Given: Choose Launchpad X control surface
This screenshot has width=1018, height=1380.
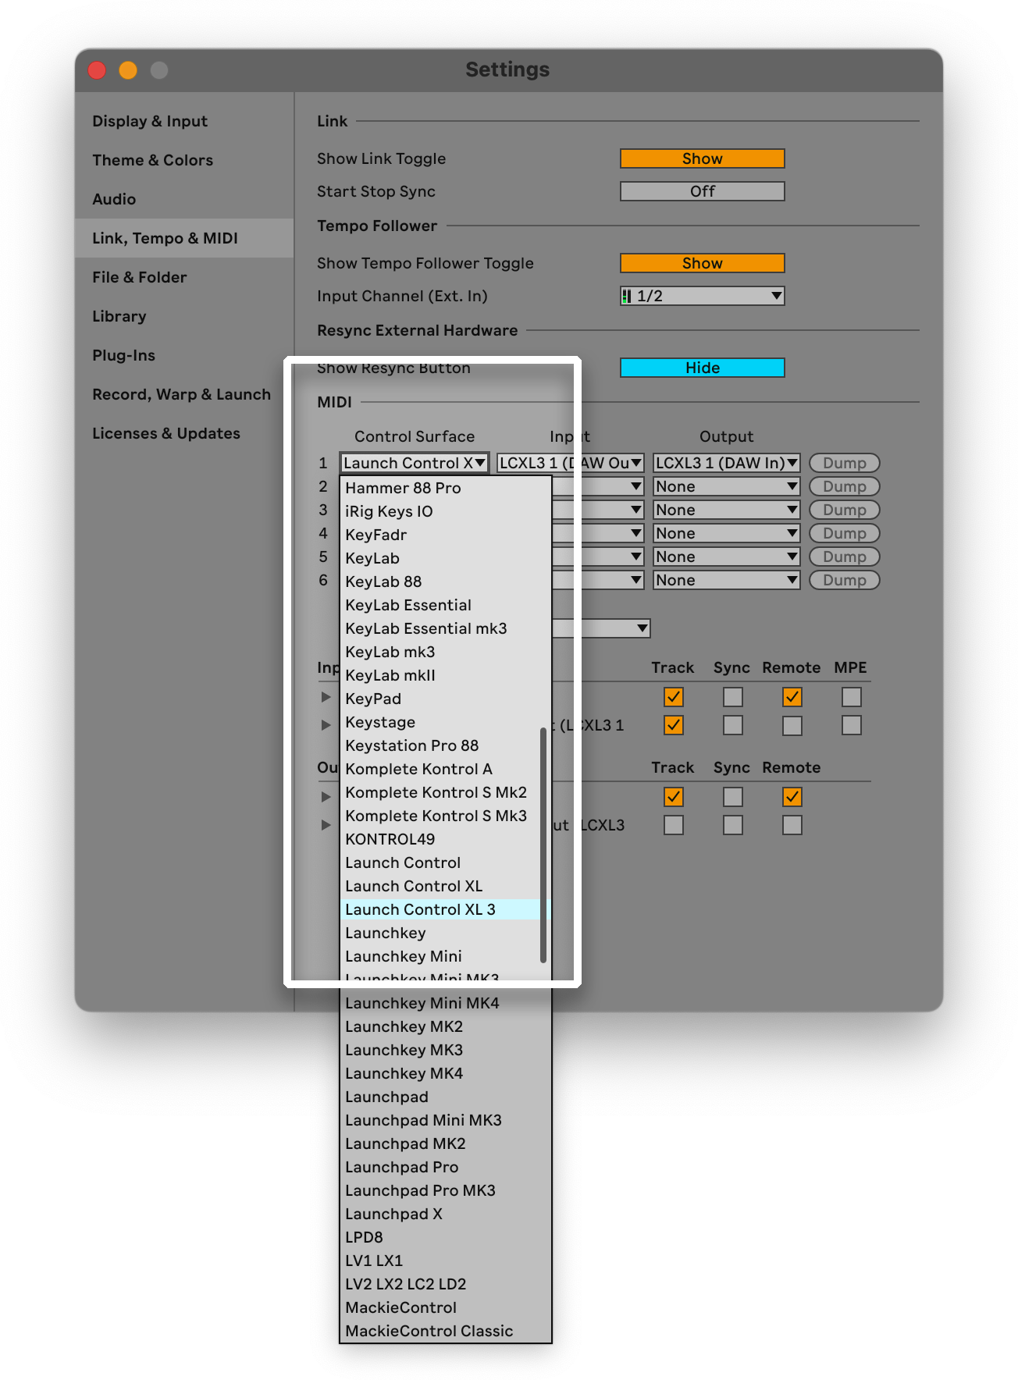Looking at the screenshot, I should (446, 1214).
